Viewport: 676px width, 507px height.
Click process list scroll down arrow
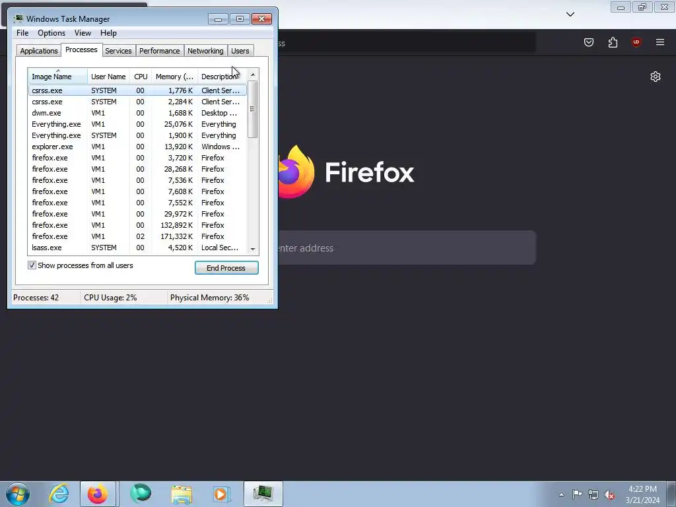click(x=253, y=249)
